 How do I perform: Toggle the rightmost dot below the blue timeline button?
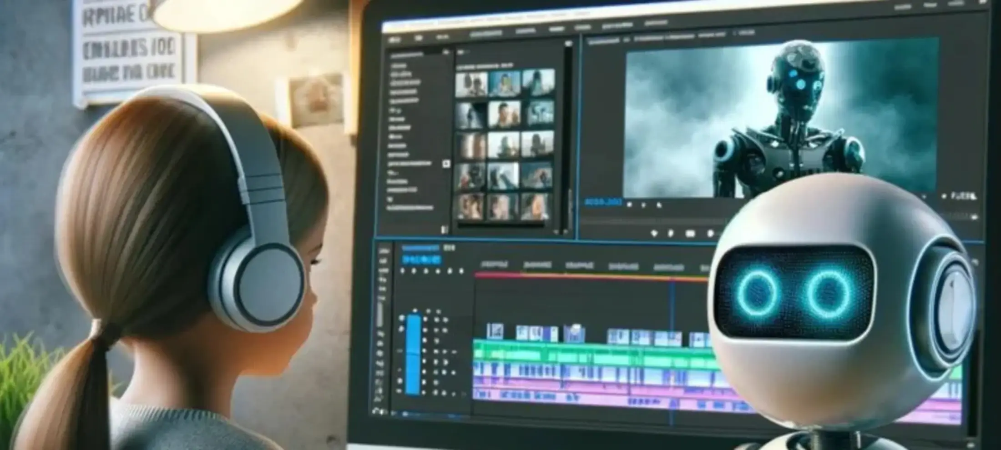click(x=461, y=271)
